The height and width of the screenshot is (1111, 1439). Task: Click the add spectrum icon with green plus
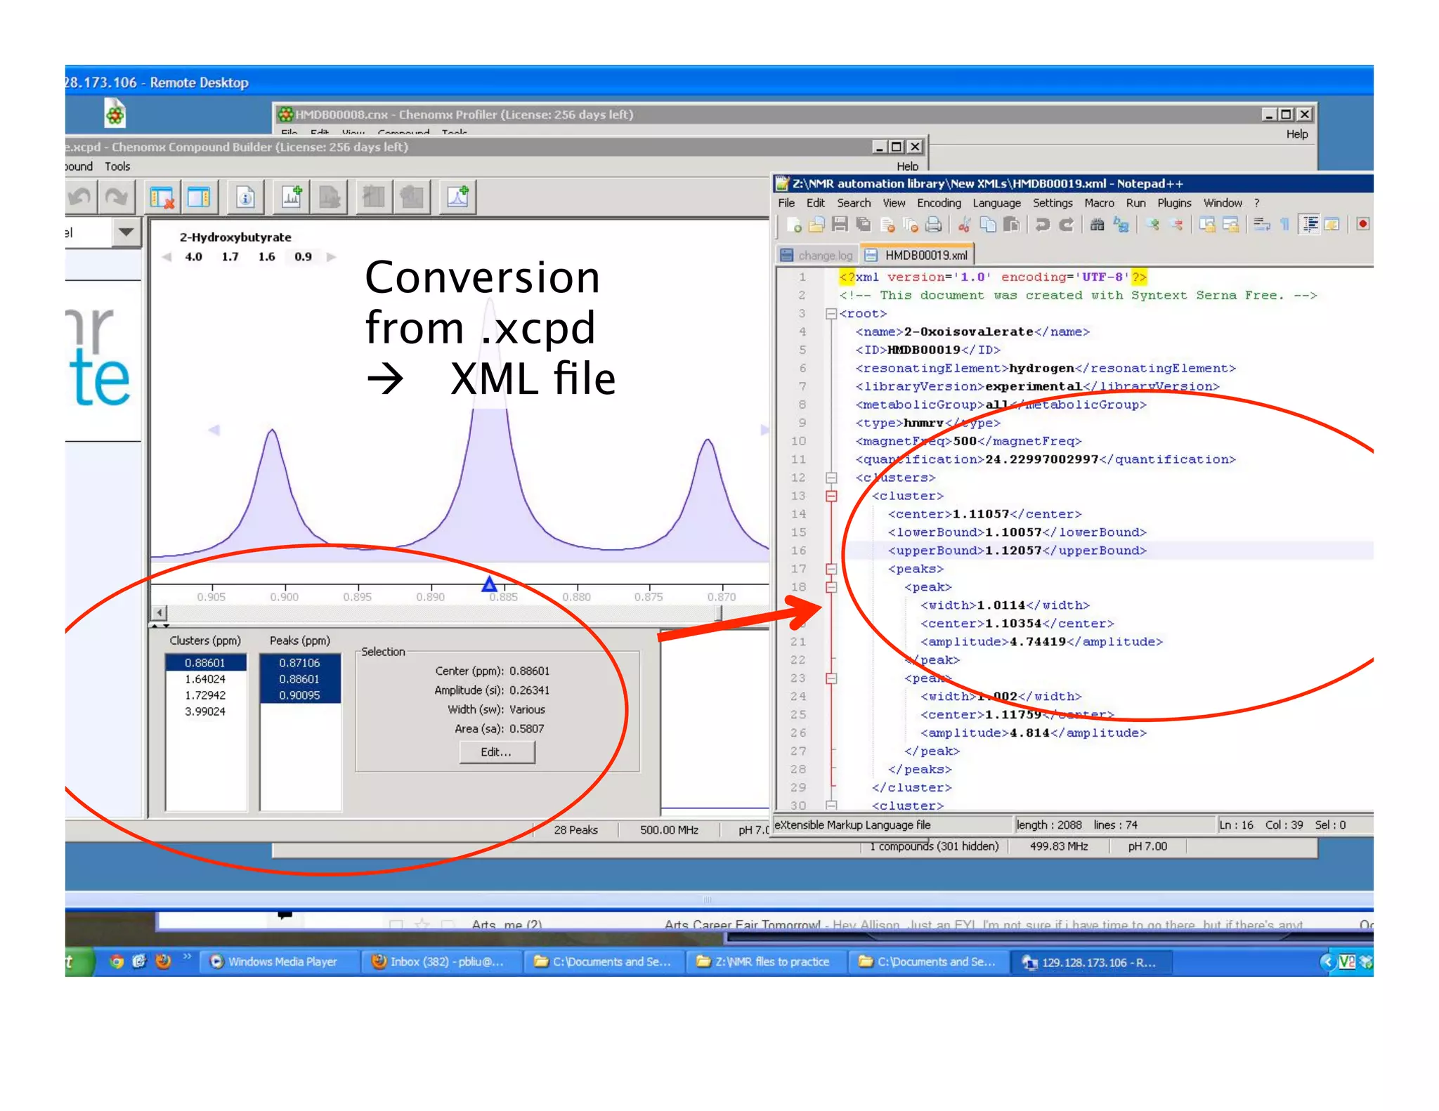pyautogui.click(x=291, y=197)
